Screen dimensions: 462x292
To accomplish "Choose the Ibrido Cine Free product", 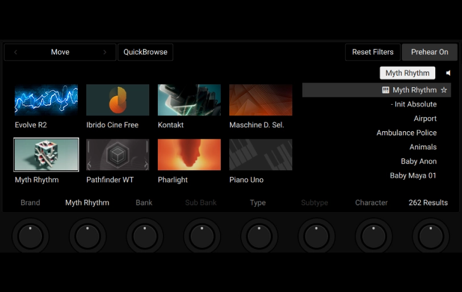I will 117,100.
